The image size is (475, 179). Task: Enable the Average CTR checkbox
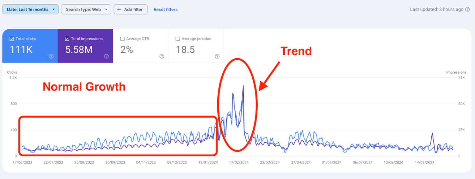pos(122,39)
